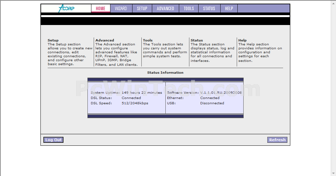Screen dimensions: 336x176
Task: Open the HELP tab
Action: [x=229, y=8]
